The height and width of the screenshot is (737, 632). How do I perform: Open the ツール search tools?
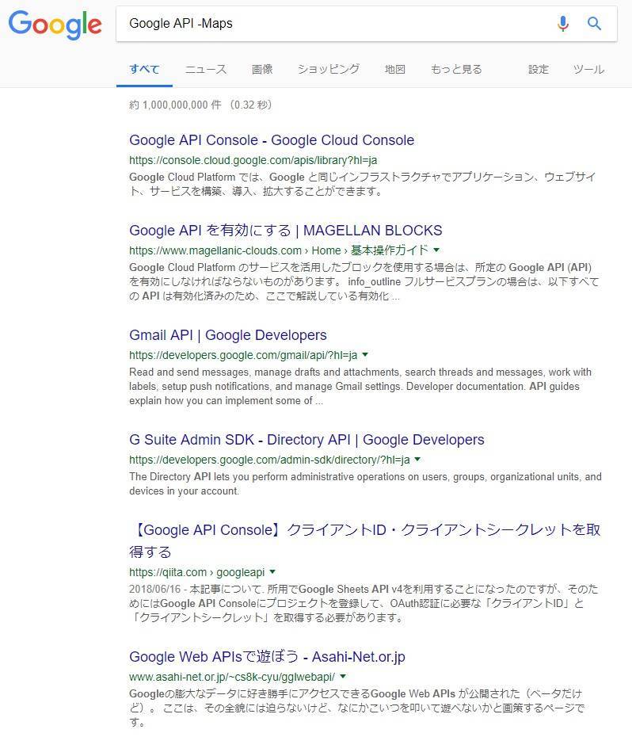tap(588, 70)
